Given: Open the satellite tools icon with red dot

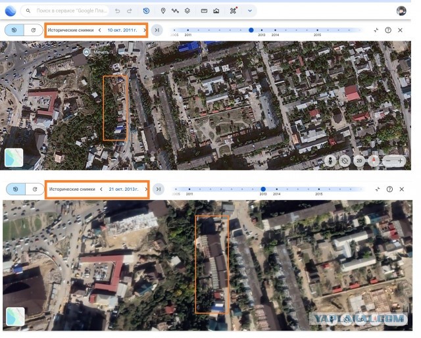Looking at the screenshot, I should pyautogui.click(x=234, y=11).
